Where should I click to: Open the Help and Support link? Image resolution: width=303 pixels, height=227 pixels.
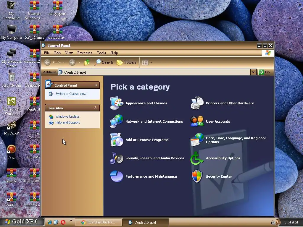pyautogui.click(x=67, y=122)
